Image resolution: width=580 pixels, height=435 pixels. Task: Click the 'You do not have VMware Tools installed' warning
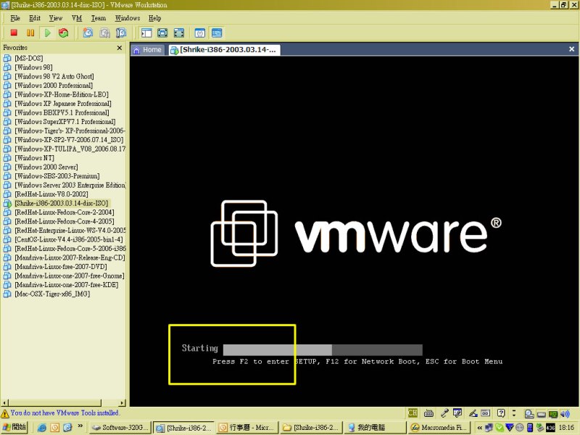(65, 413)
